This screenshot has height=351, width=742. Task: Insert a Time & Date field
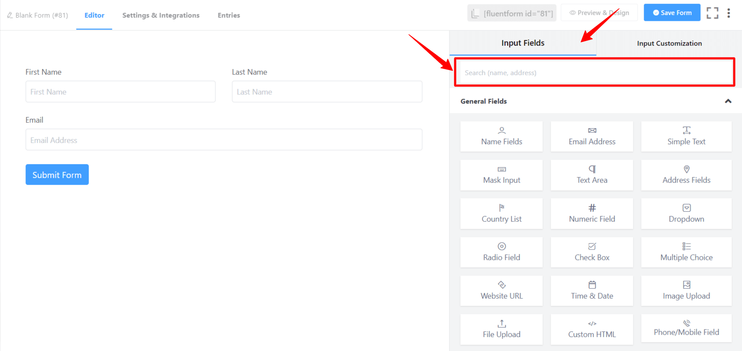592,291
